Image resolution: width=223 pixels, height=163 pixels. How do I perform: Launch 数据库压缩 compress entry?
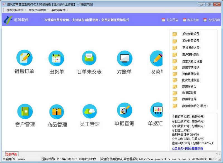189,99
